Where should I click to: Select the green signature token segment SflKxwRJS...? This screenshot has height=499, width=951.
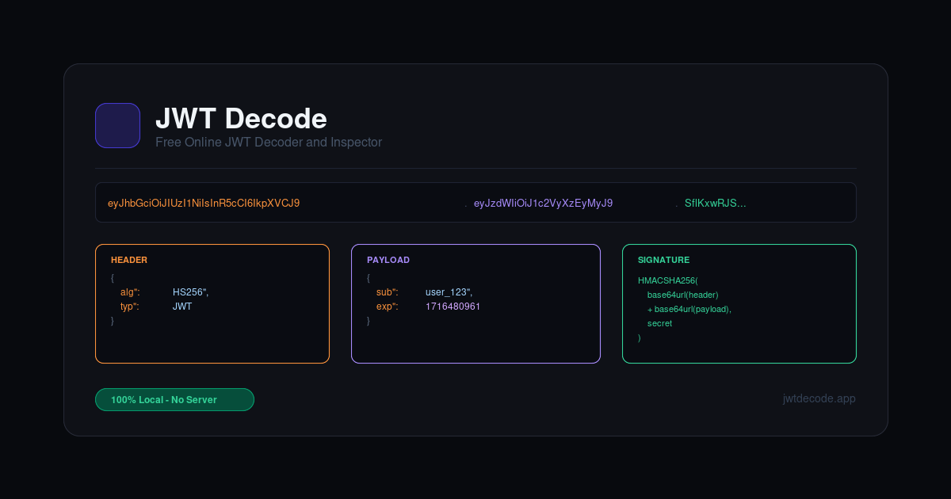[x=716, y=204]
